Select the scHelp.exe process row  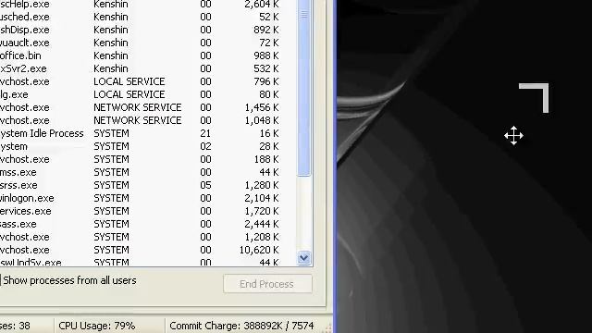click(148, 5)
